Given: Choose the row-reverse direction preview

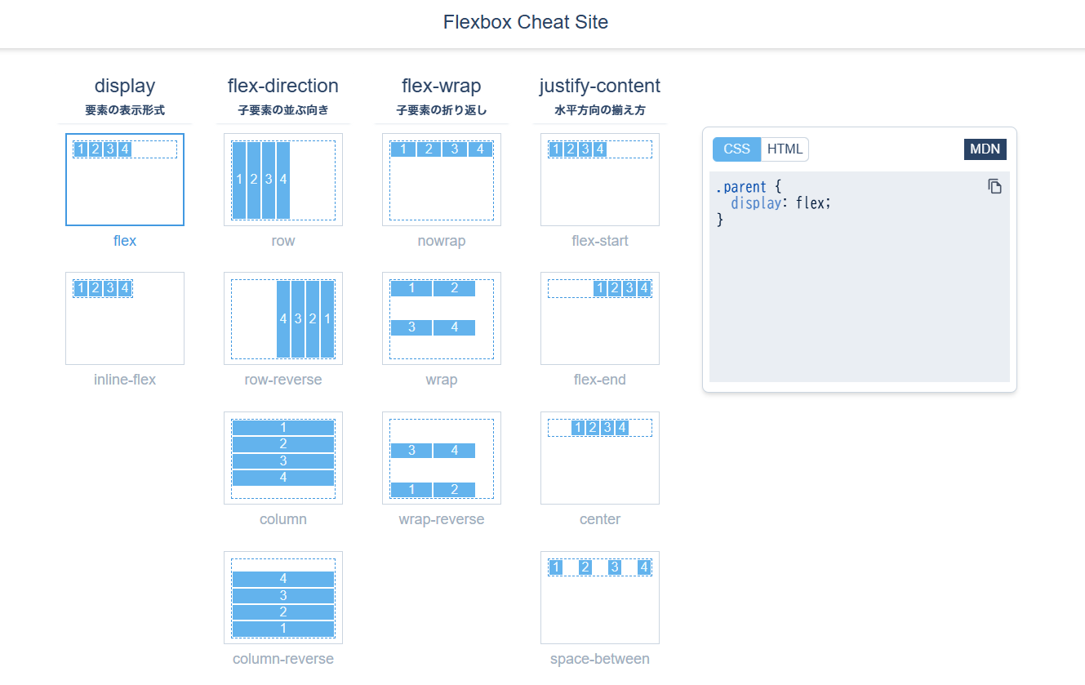Looking at the screenshot, I should 283,318.
